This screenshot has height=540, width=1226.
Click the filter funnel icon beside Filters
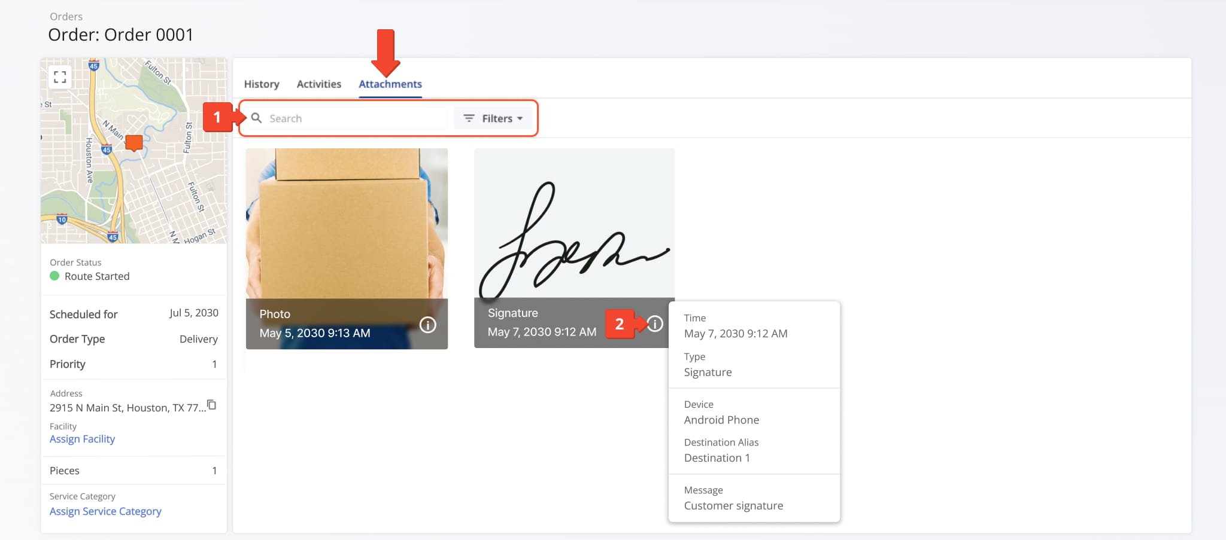[469, 118]
